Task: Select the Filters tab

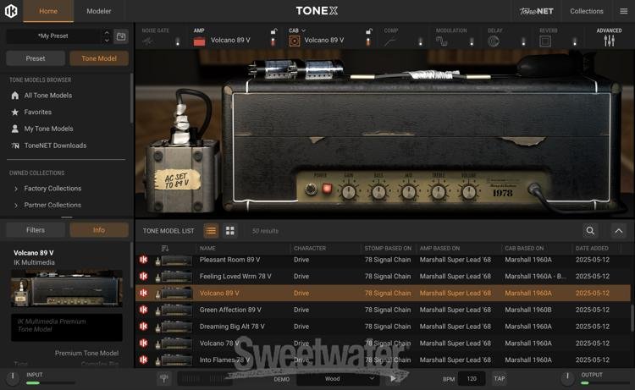Action: (36, 230)
